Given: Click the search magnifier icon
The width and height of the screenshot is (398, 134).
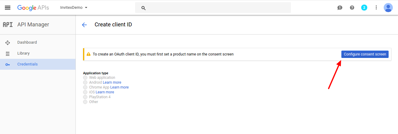Looking at the screenshot, I should click(144, 8).
